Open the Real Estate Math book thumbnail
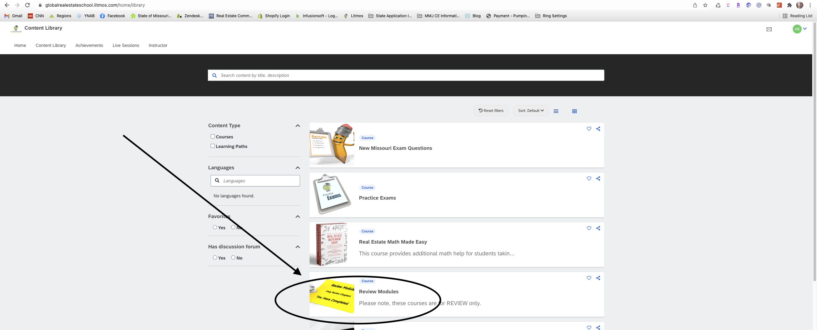 pos(332,244)
